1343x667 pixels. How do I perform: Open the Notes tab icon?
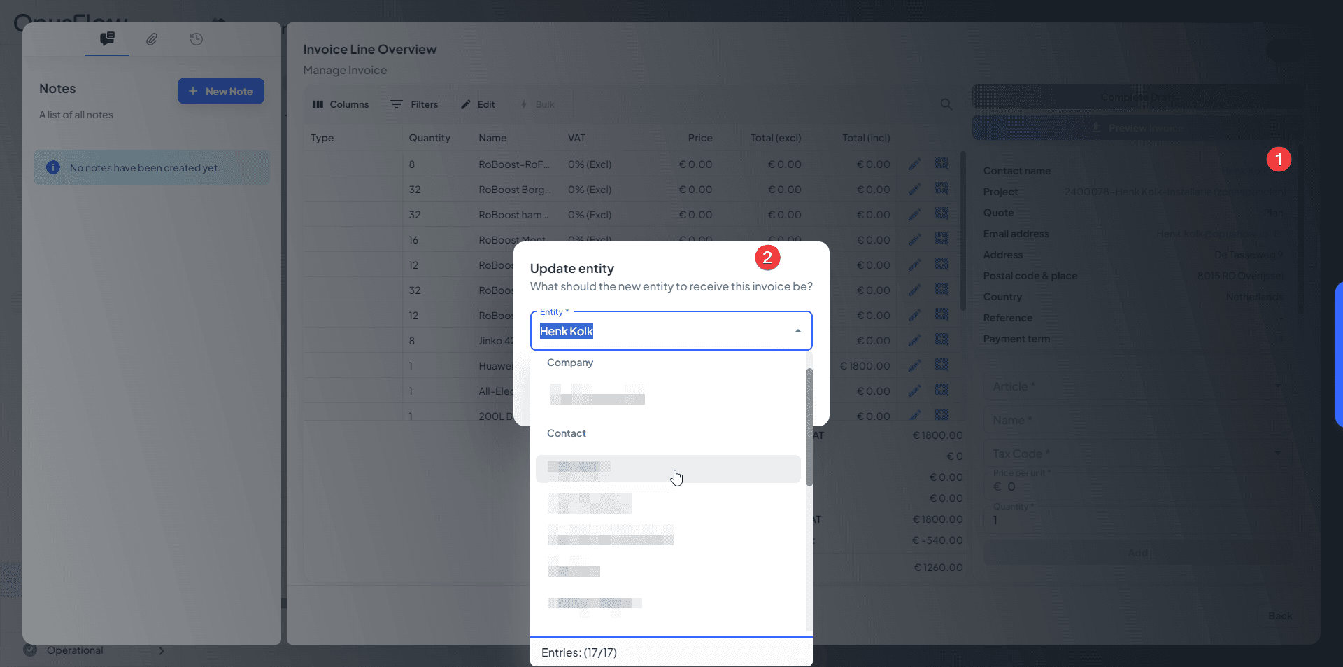[x=107, y=39]
